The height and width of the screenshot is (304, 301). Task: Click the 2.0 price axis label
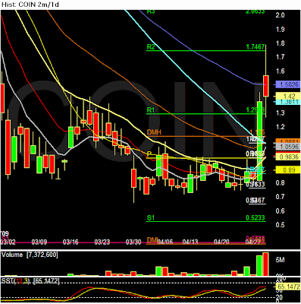click(x=280, y=15)
